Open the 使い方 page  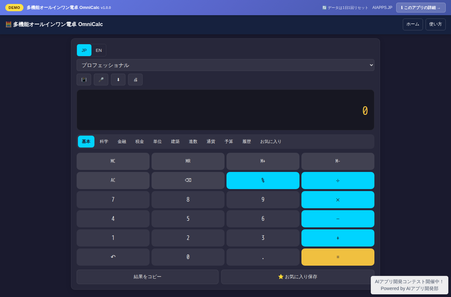coord(435,24)
